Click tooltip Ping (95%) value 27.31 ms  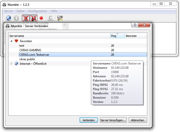click(117, 89)
